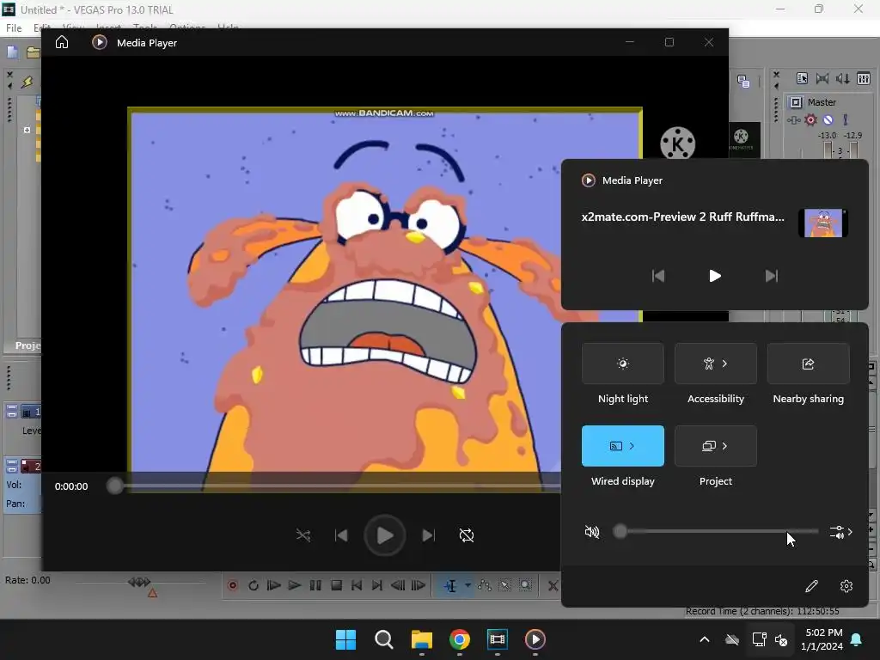Click the Play button in VEGAS transport

tap(294, 585)
